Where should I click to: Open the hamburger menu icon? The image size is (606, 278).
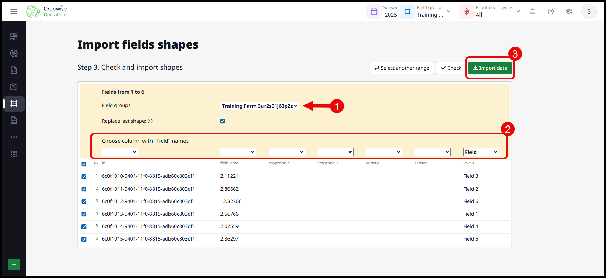coord(14,11)
